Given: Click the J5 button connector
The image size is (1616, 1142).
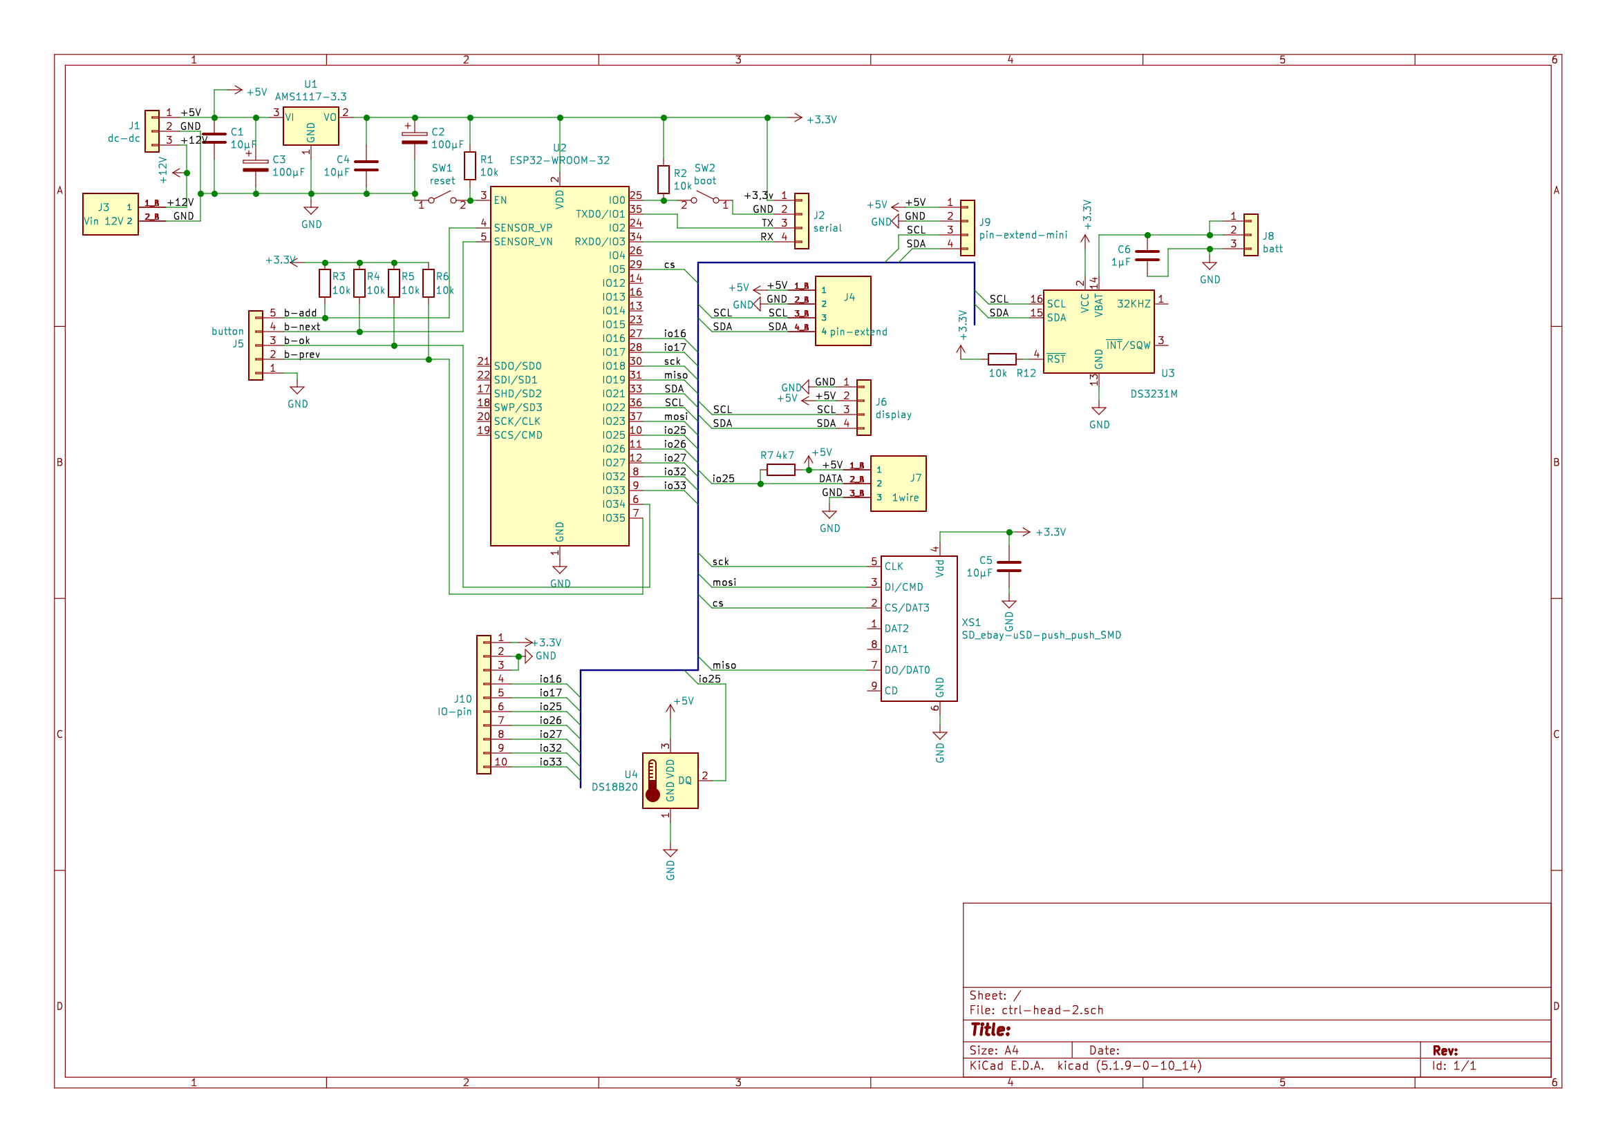Looking at the screenshot, I should [256, 345].
